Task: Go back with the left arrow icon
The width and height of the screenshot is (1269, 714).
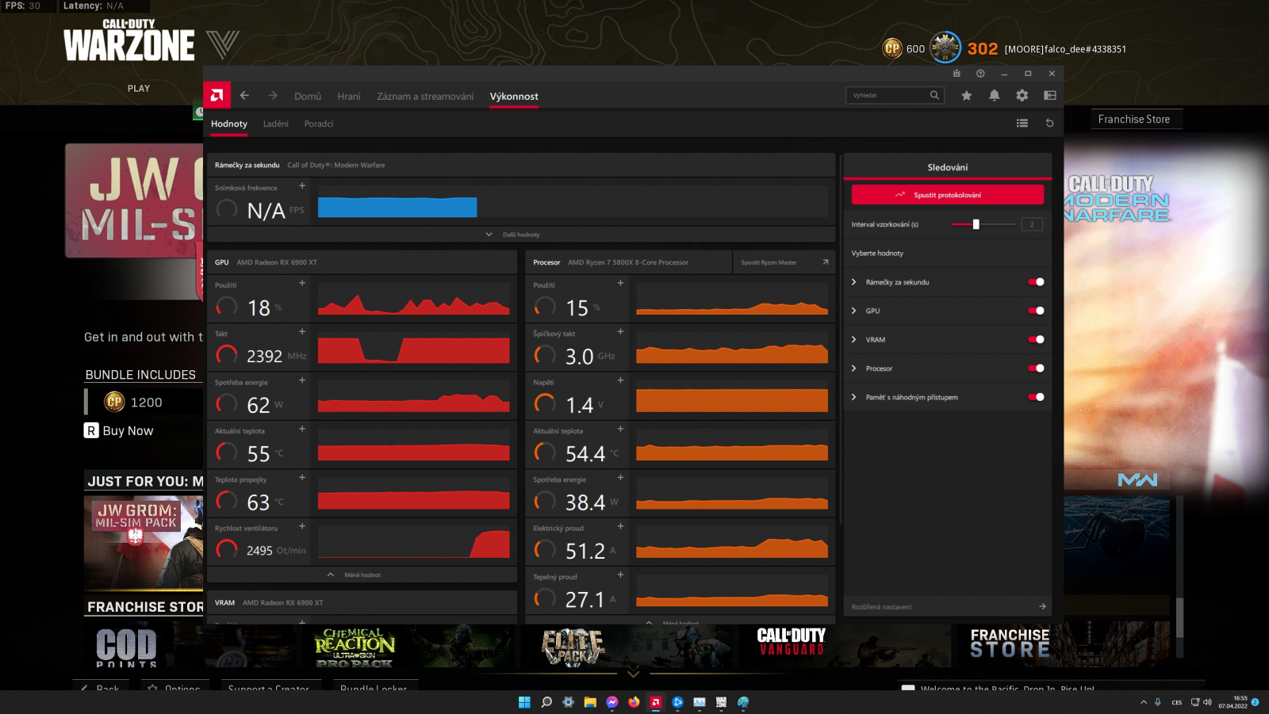Action: pos(244,96)
